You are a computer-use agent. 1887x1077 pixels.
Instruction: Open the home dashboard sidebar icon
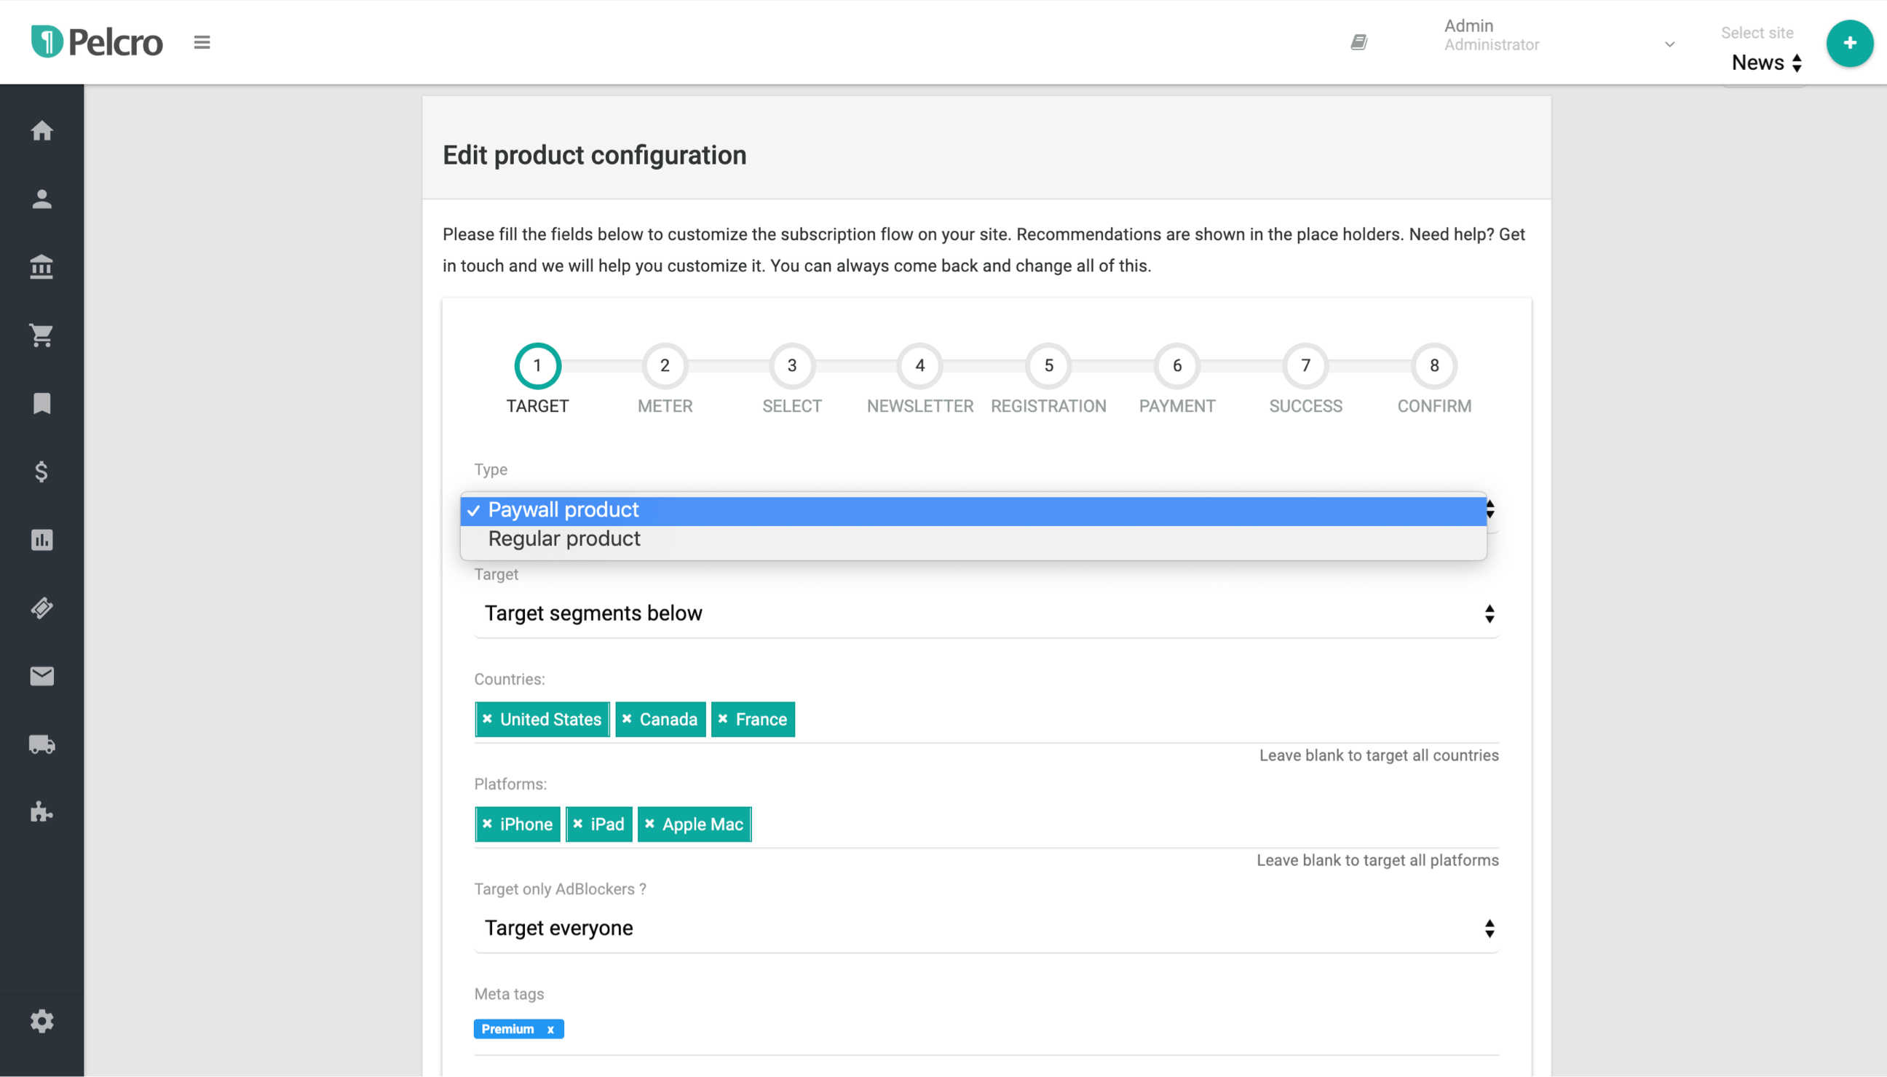pyautogui.click(x=41, y=131)
